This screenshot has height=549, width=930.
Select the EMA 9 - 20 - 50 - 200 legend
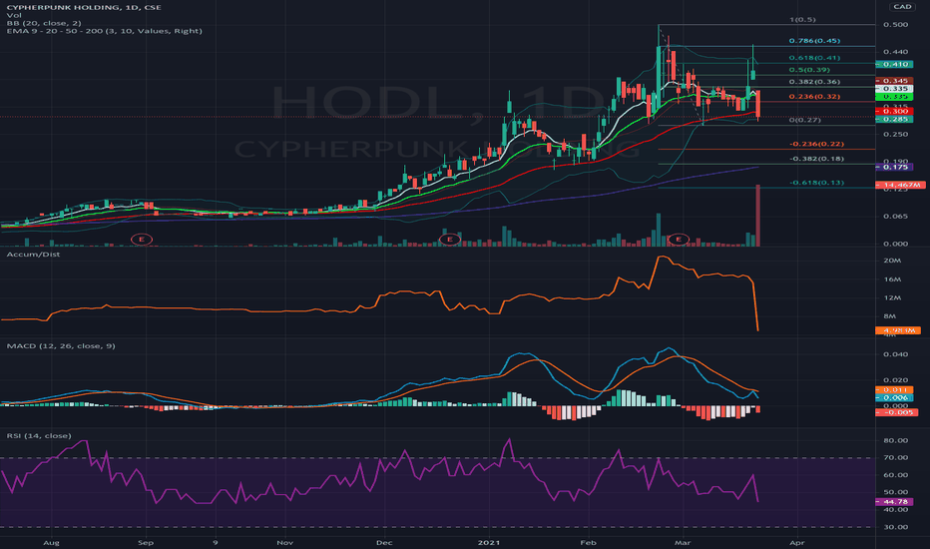(x=105, y=31)
